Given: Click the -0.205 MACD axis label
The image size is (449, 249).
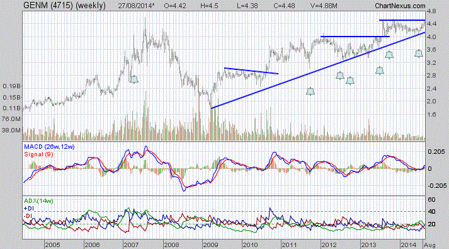Looking at the screenshot, I should 437,186.
